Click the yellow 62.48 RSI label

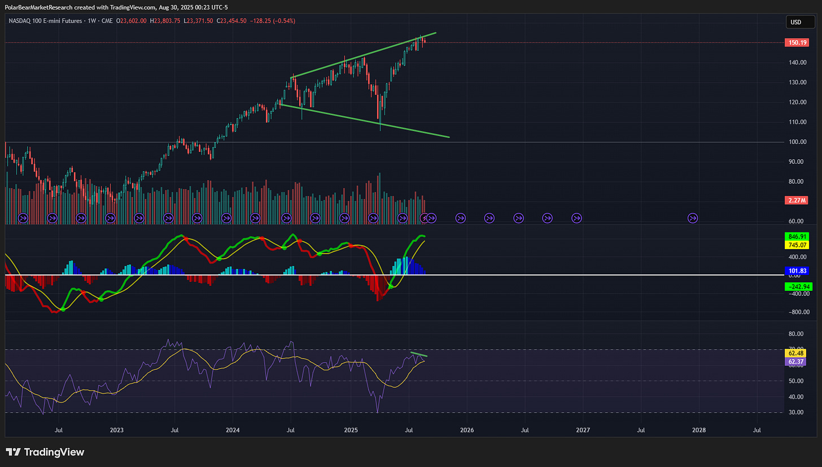tap(797, 353)
